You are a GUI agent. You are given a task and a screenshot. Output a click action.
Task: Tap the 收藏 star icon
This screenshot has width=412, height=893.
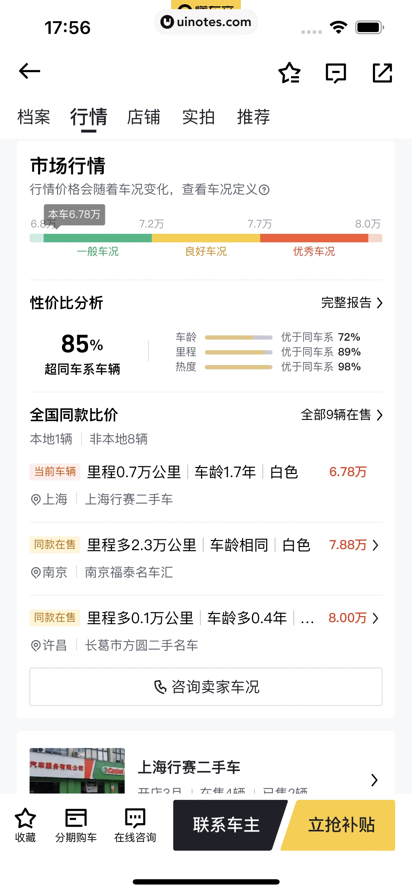(25, 818)
